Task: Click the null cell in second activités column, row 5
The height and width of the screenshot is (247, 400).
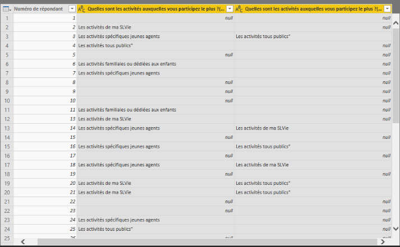Action: coord(313,55)
